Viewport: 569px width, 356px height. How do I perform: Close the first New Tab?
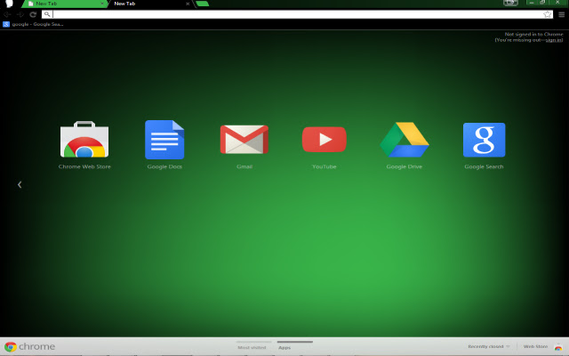point(102,4)
